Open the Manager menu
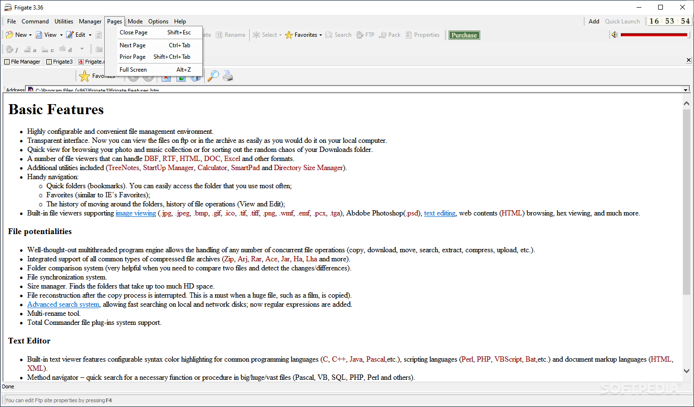The width and height of the screenshot is (694, 407). (x=90, y=21)
